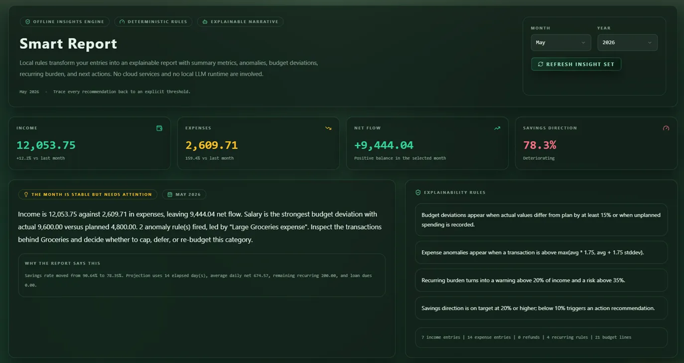
Task: Click the recurring burden rule card
Action: coord(541,280)
